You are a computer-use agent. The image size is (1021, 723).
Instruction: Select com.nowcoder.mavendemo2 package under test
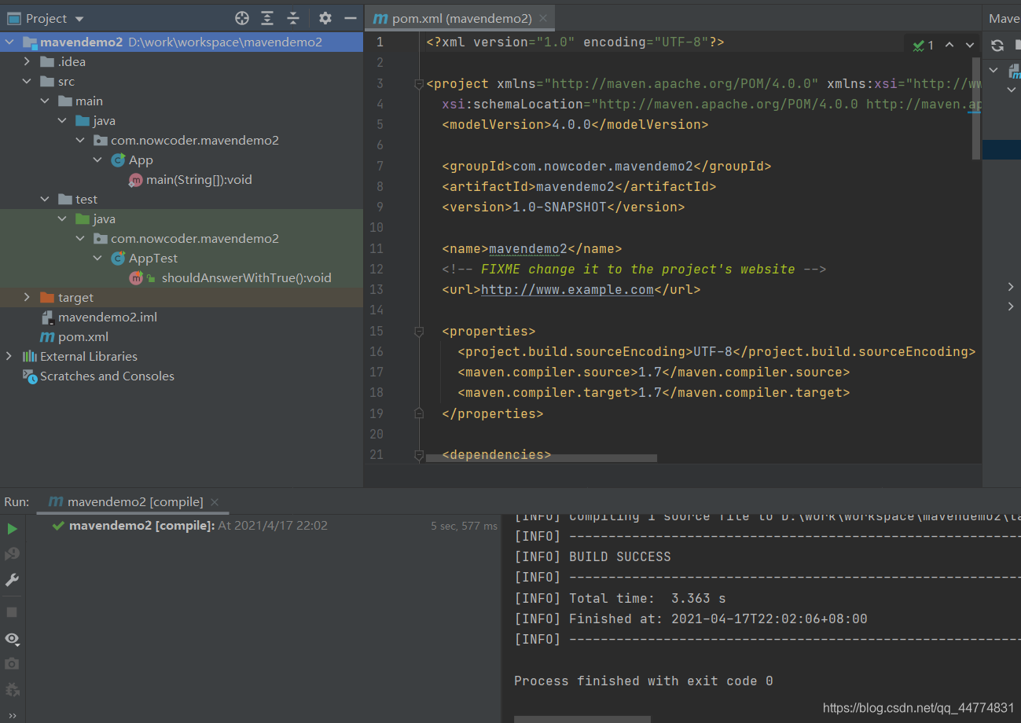coord(195,238)
